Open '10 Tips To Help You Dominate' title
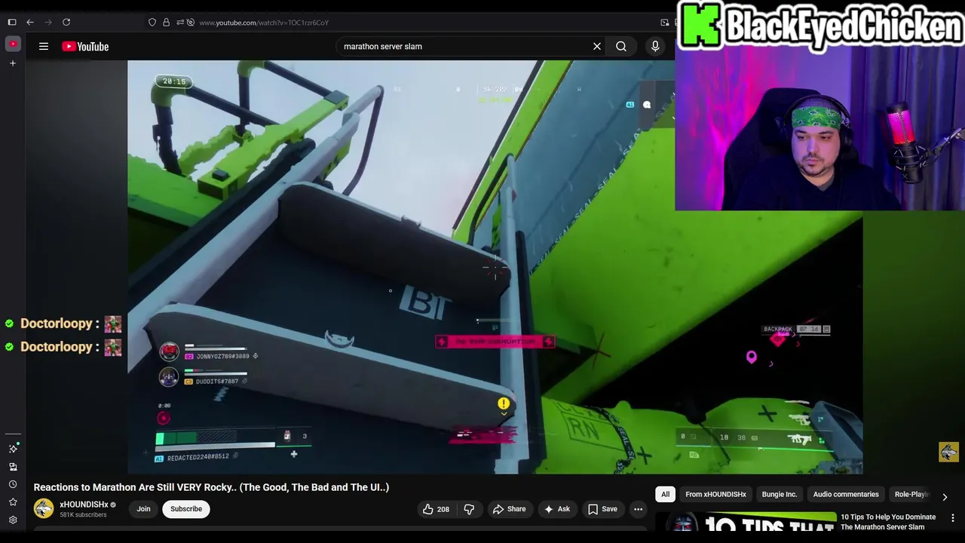965x543 pixels. pos(888,522)
